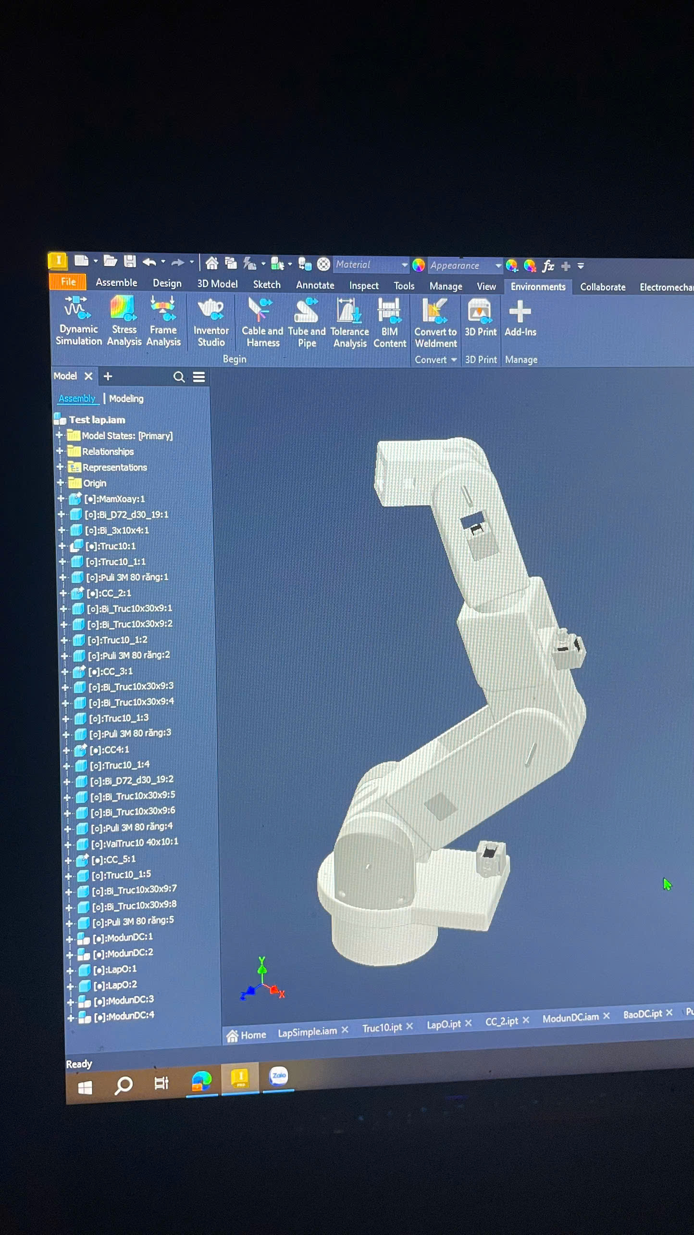Image resolution: width=694 pixels, height=1235 pixels.
Task: Open Inventor Studio
Action: (x=211, y=322)
